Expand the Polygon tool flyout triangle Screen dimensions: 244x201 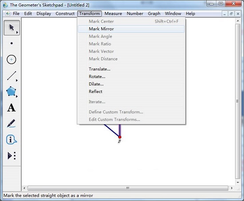point(17,97)
